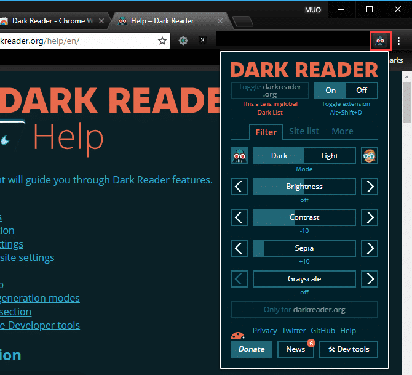Image resolution: width=412 pixels, height=375 pixels.
Task: Click the Sepia slider bar
Action: 304,248
